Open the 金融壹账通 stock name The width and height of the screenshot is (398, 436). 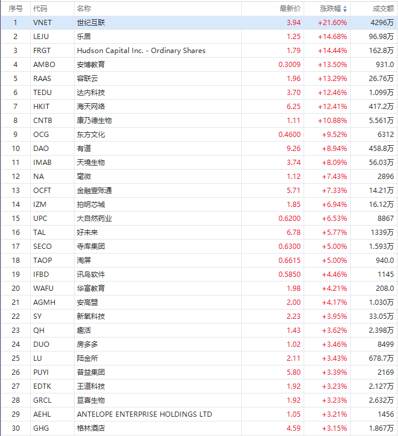point(94,191)
